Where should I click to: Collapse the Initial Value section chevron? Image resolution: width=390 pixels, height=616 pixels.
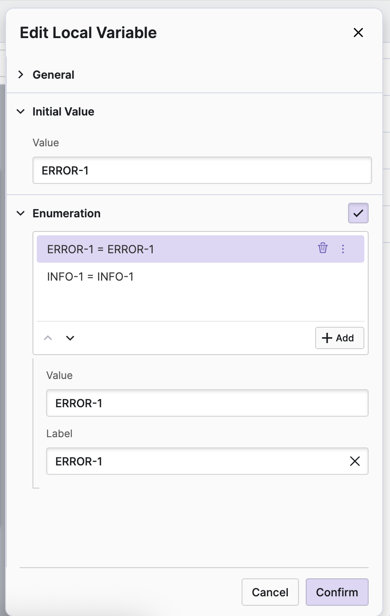(x=21, y=112)
